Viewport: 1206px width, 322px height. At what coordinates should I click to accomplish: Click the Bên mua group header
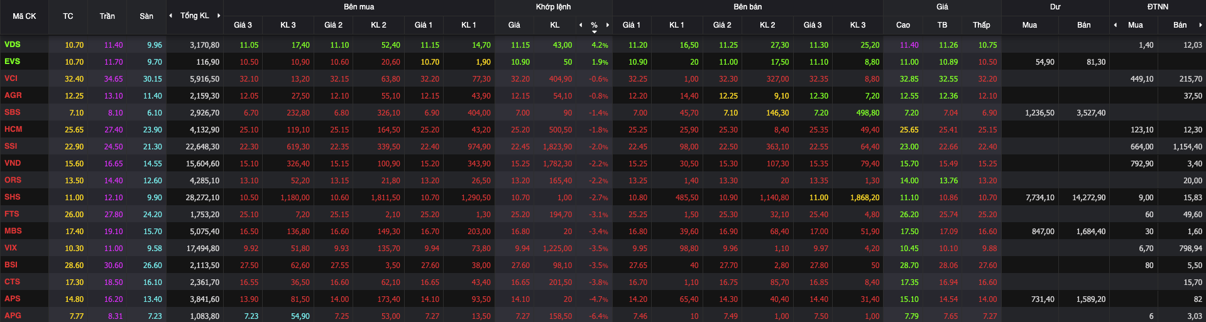click(x=359, y=7)
